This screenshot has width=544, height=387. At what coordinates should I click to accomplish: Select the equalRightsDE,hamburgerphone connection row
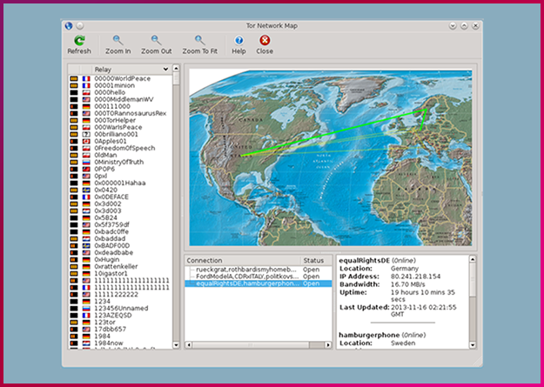click(x=259, y=284)
